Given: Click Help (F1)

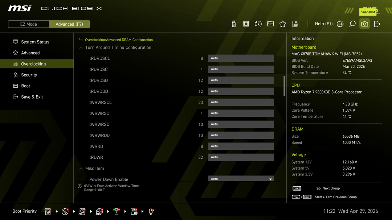Looking at the screenshot, I should [323, 24].
